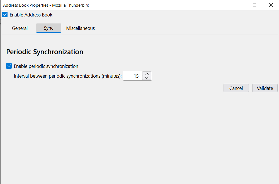Click the Periodic Synchronization heading
The image size is (279, 184).
tap(45, 52)
